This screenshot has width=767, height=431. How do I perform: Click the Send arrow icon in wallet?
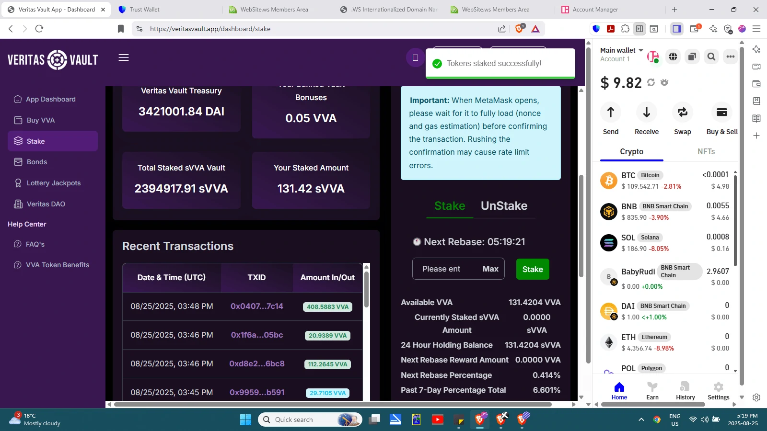610,113
